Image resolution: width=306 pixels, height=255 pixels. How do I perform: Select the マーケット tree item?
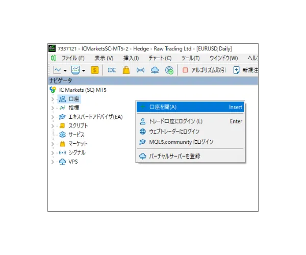[x=78, y=144]
